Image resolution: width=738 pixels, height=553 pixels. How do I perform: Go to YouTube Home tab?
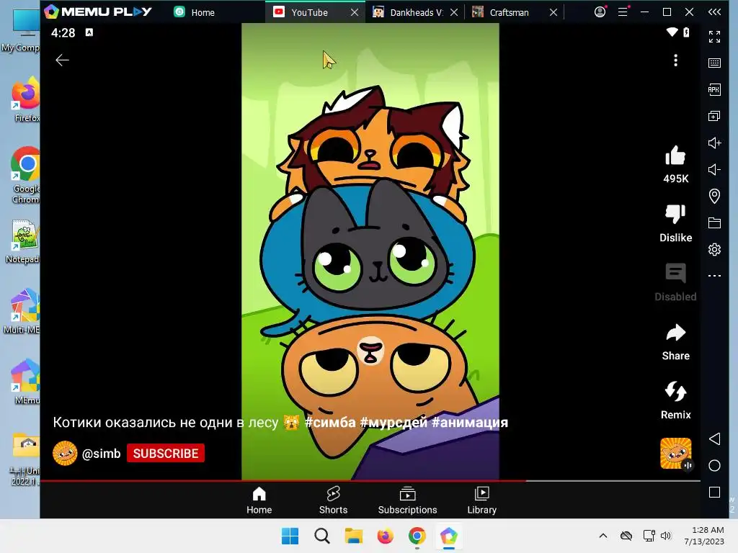click(259, 500)
